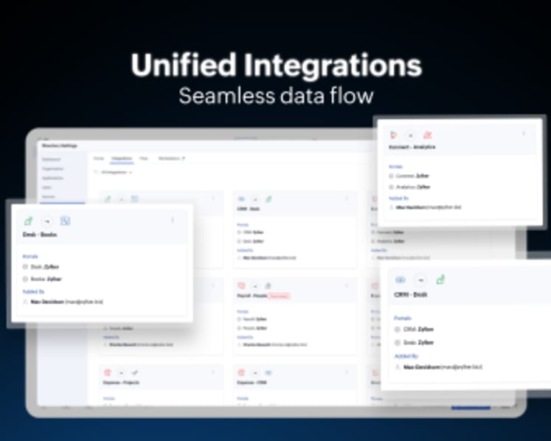The width and height of the screenshot is (551, 441).
Task: Click the Payroll Zylker portal on Payroll - People card
Action: [x=252, y=319]
